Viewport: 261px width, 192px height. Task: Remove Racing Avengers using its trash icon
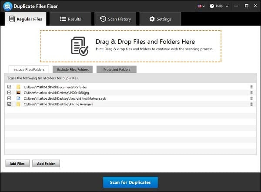coord(251,104)
